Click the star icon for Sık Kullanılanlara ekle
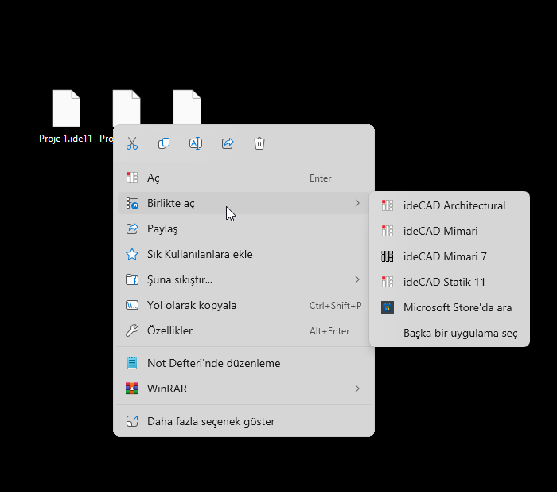 132,254
